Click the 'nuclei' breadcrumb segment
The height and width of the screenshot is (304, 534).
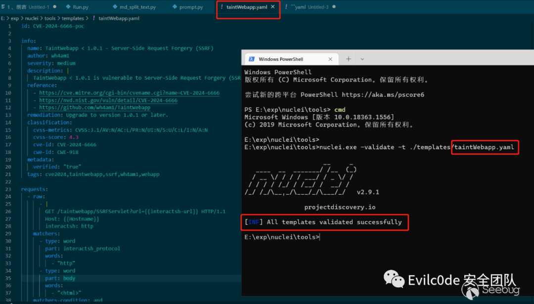click(31, 18)
